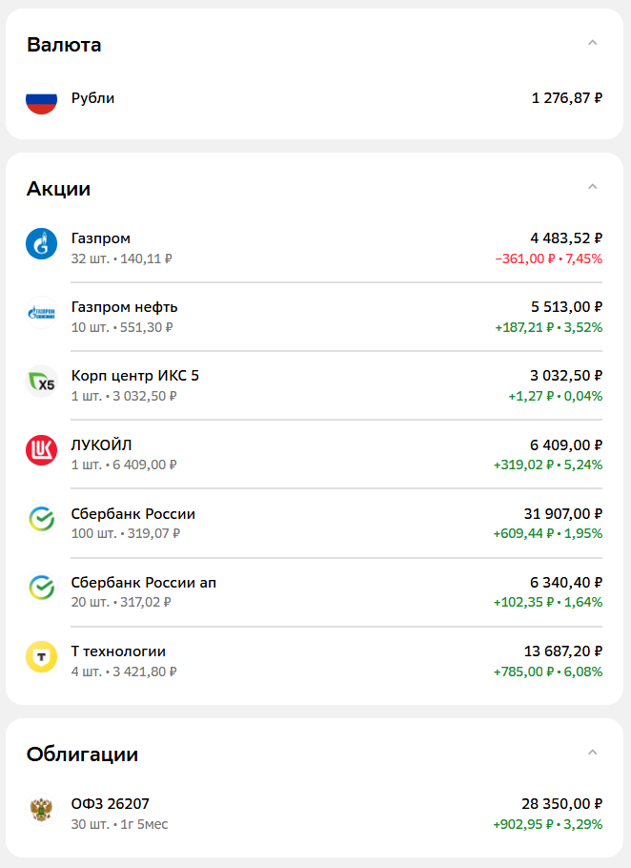Click the Газпром blue logo icon
631x868 pixels.
pyautogui.click(x=42, y=243)
